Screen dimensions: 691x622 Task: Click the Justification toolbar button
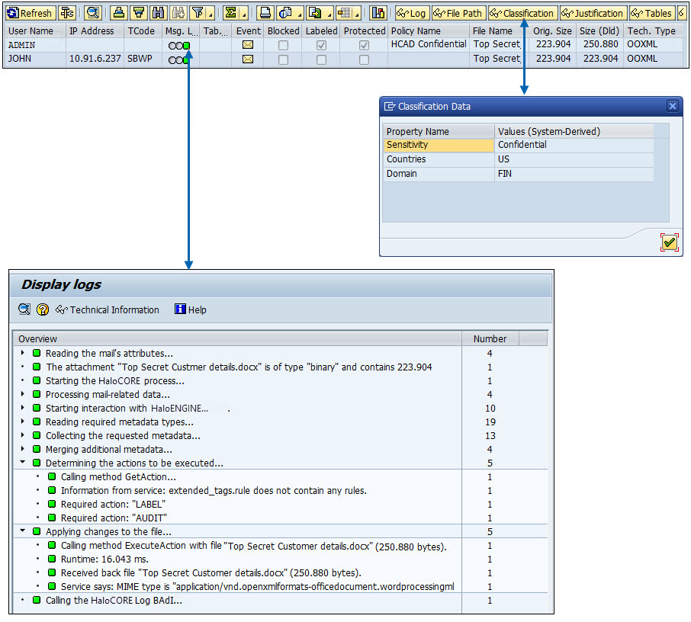point(593,13)
